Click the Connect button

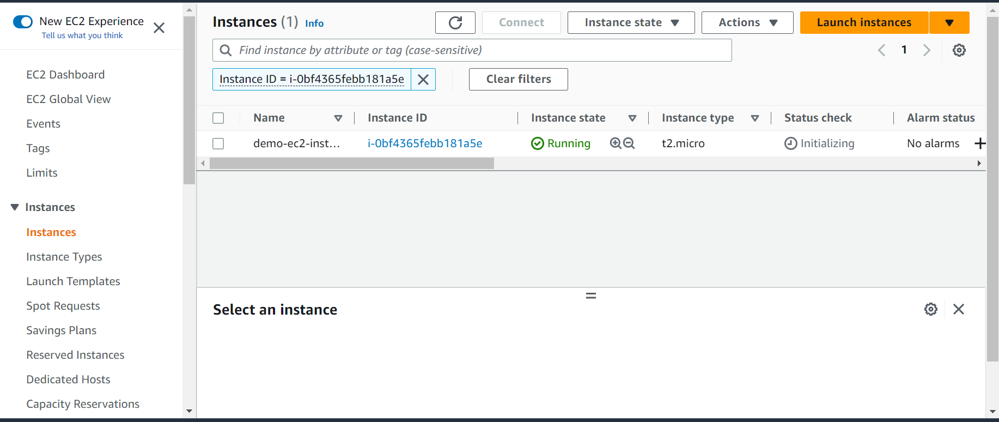click(x=521, y=22)
